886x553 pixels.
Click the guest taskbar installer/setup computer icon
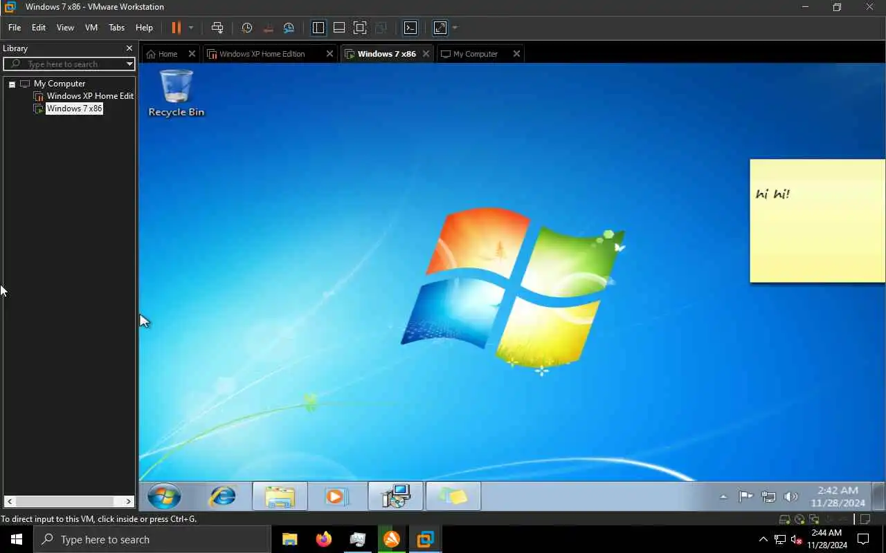pos(395,496)
